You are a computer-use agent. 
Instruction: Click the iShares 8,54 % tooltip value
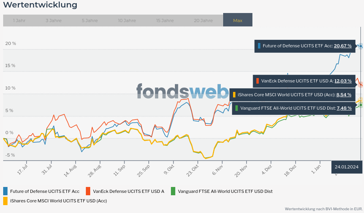(344, 95)
